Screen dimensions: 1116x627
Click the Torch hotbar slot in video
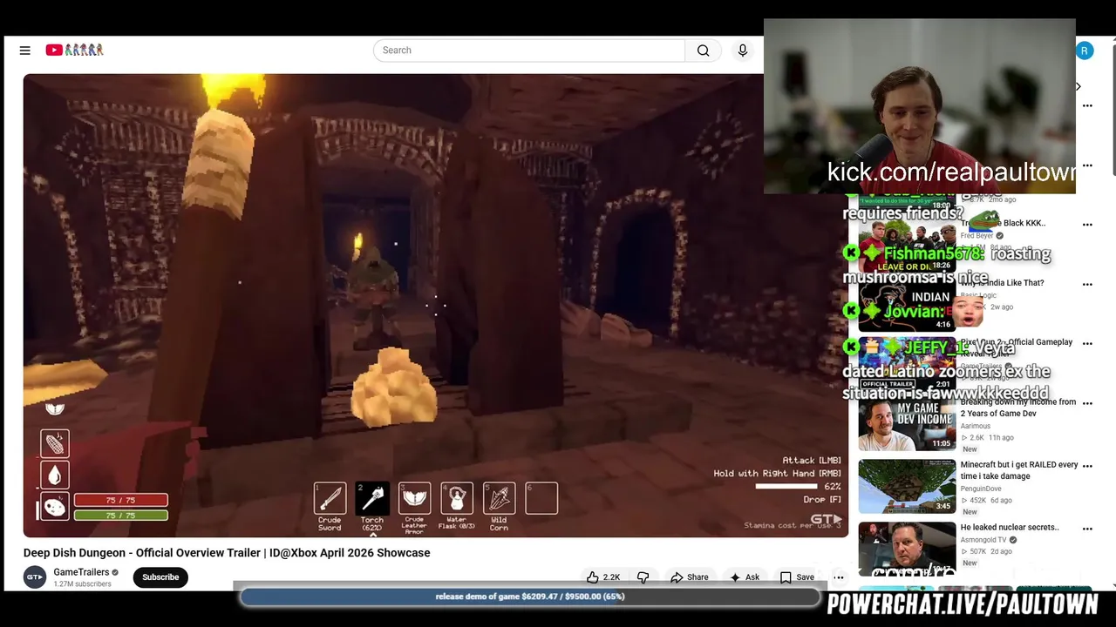pyautogui.click(x=372, y=498)
